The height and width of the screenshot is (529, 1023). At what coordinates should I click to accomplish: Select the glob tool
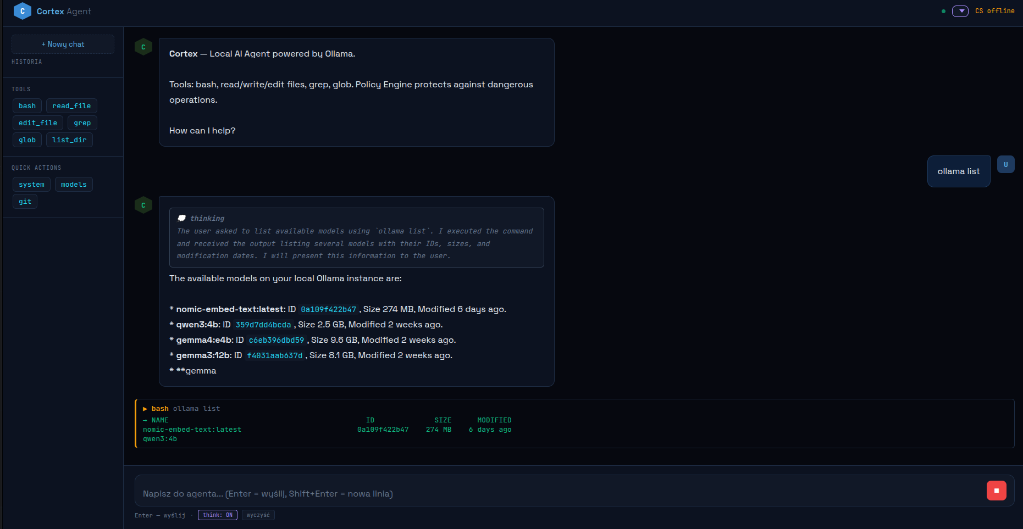click(27, 140)
